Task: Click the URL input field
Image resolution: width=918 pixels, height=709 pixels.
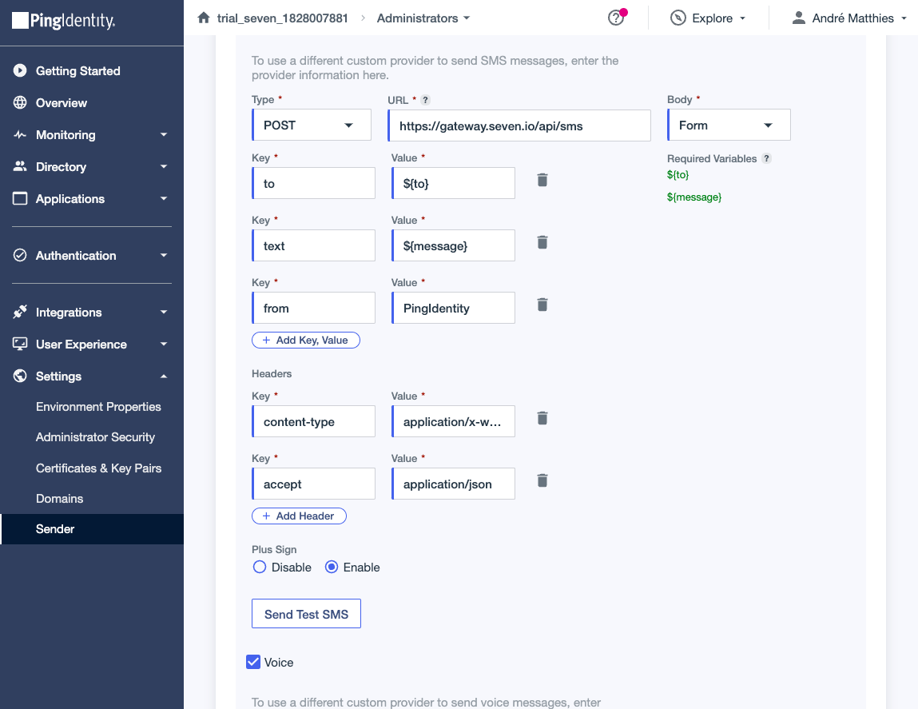Action: [519, 125]
